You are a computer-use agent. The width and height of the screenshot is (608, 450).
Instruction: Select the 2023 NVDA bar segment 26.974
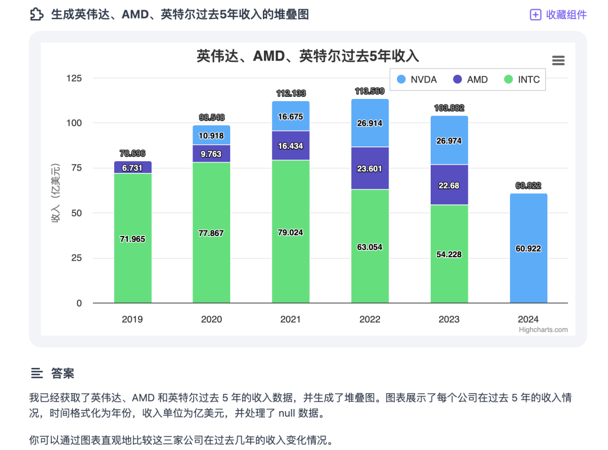[x=449, y=140]
